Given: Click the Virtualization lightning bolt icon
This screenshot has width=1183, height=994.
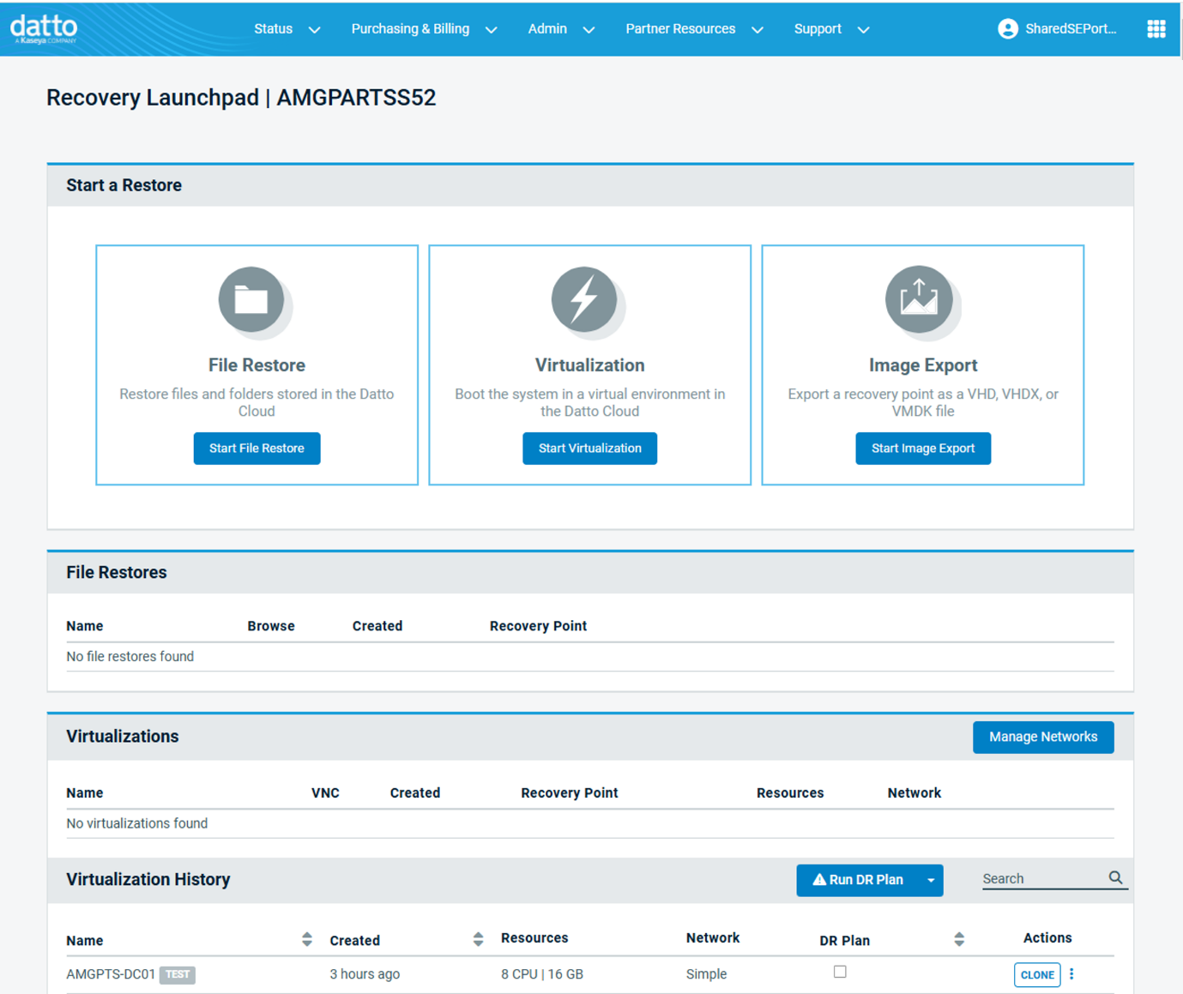Looking at the screenshot, I should 584,299.
